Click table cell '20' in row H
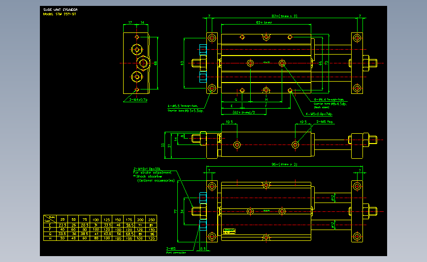The image size is (427, 262). tap(63, 238)
